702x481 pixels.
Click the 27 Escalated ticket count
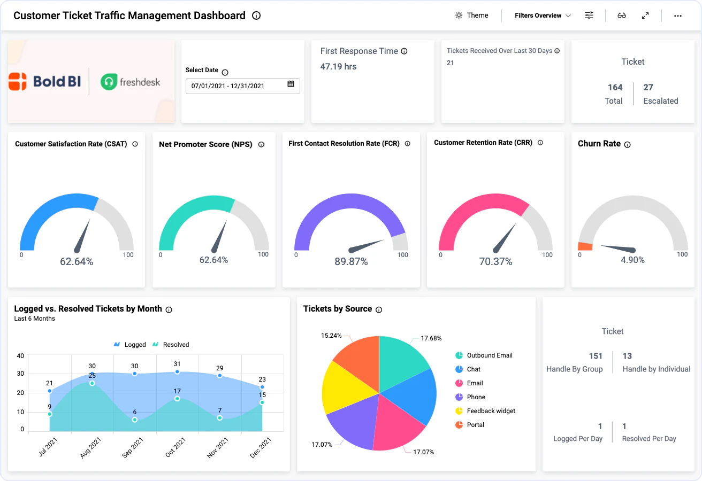[x=648, y=87]
